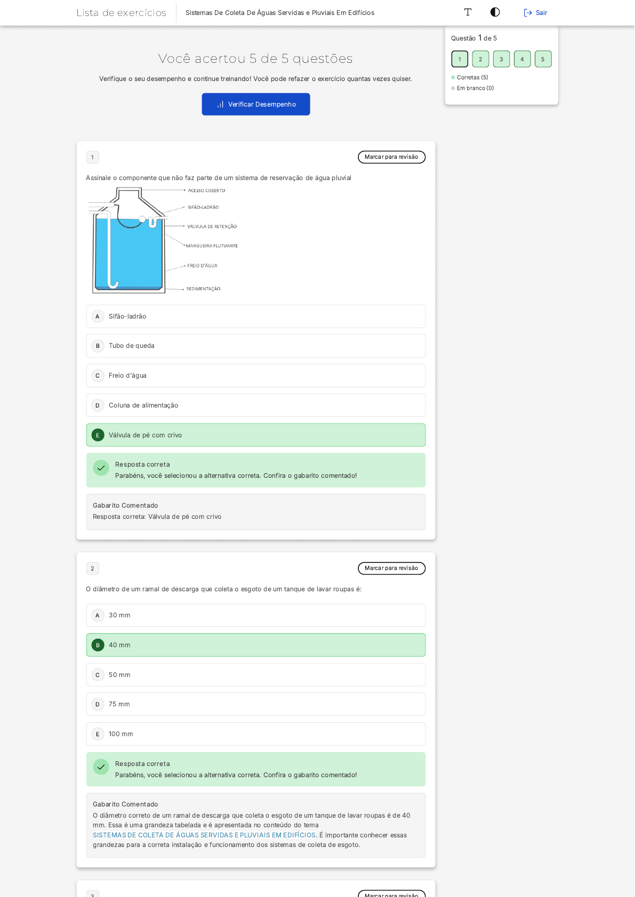Select the E Válvula de pé com crivo option
This screenshot has height=897, width=635.
pos(255,435)
